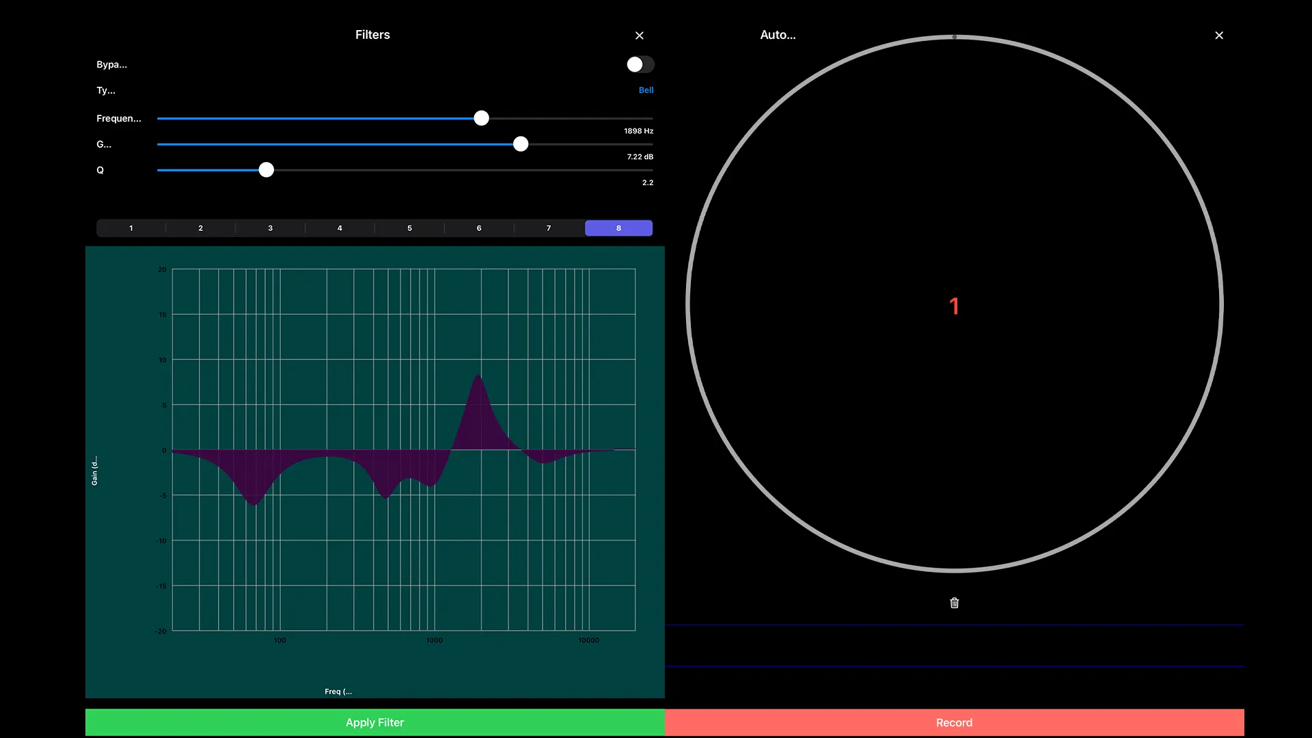Viewport: 1312px width, 738px height.
Task: Select filter band 7
Action: [x=549, y=228]
